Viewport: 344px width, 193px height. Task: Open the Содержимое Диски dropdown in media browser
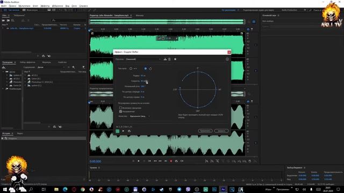[51, 67]
